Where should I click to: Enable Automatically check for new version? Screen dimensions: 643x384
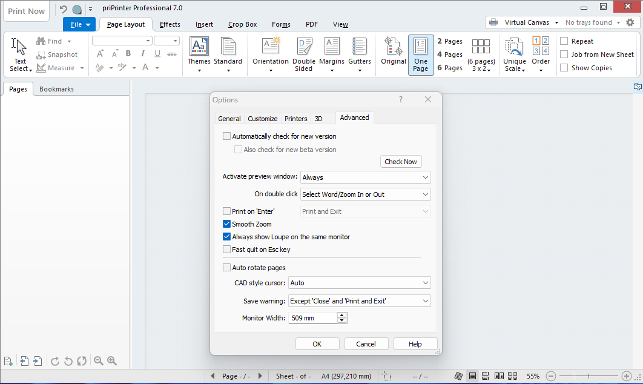[x=227, y=136]
